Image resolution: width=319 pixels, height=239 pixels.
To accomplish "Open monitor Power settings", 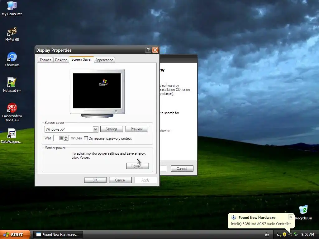I will 137,166.
